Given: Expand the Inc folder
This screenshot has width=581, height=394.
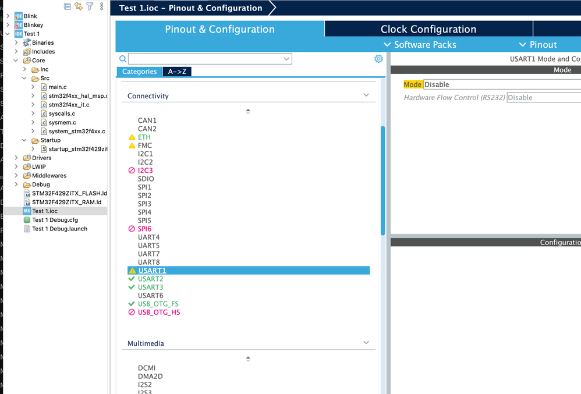Looking at the screenshot, I should pyautogui.click(x=24, y=69).
